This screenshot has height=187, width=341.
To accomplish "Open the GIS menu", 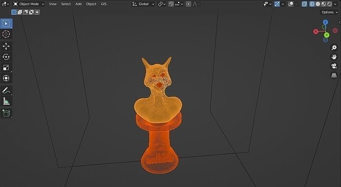I will click(104, 4).
